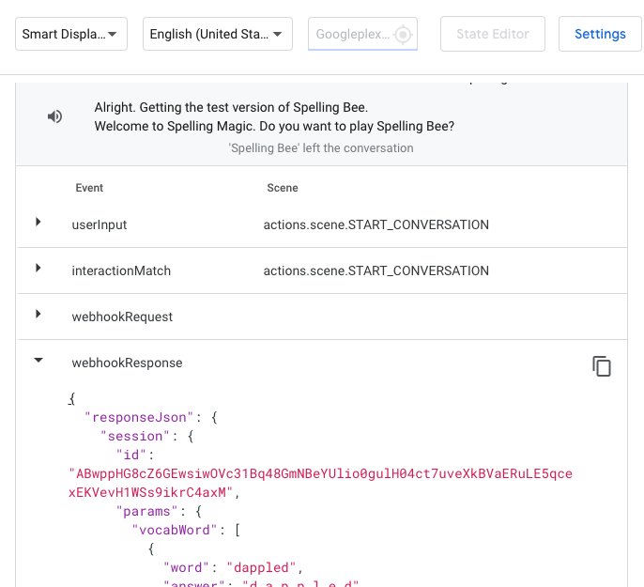Open Settings

pyautogui.click(x=599, y=34)
